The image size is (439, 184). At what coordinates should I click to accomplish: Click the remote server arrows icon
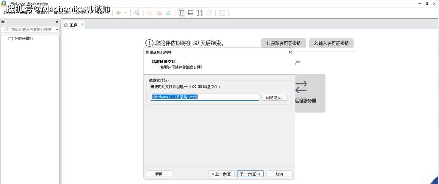click(301, 87)
